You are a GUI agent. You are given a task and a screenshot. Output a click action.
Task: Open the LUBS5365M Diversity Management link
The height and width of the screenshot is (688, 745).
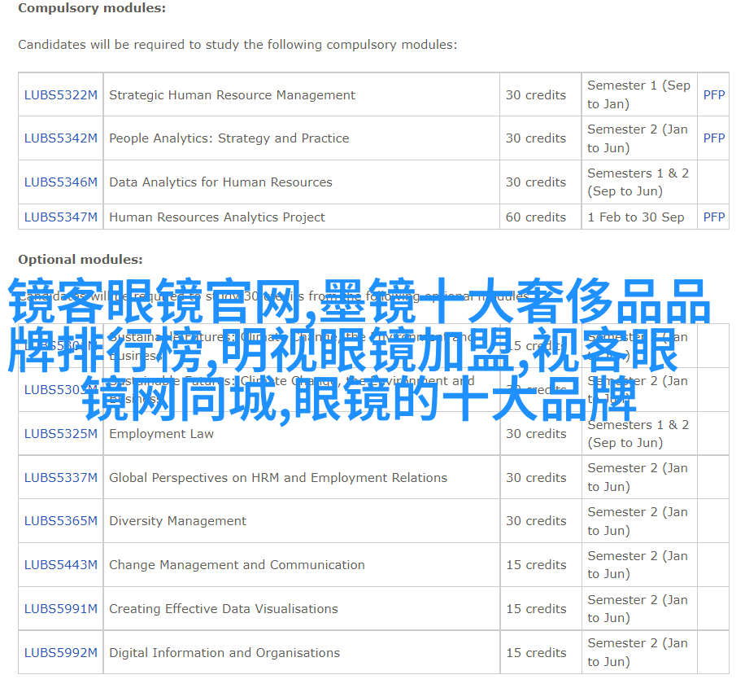61,520
